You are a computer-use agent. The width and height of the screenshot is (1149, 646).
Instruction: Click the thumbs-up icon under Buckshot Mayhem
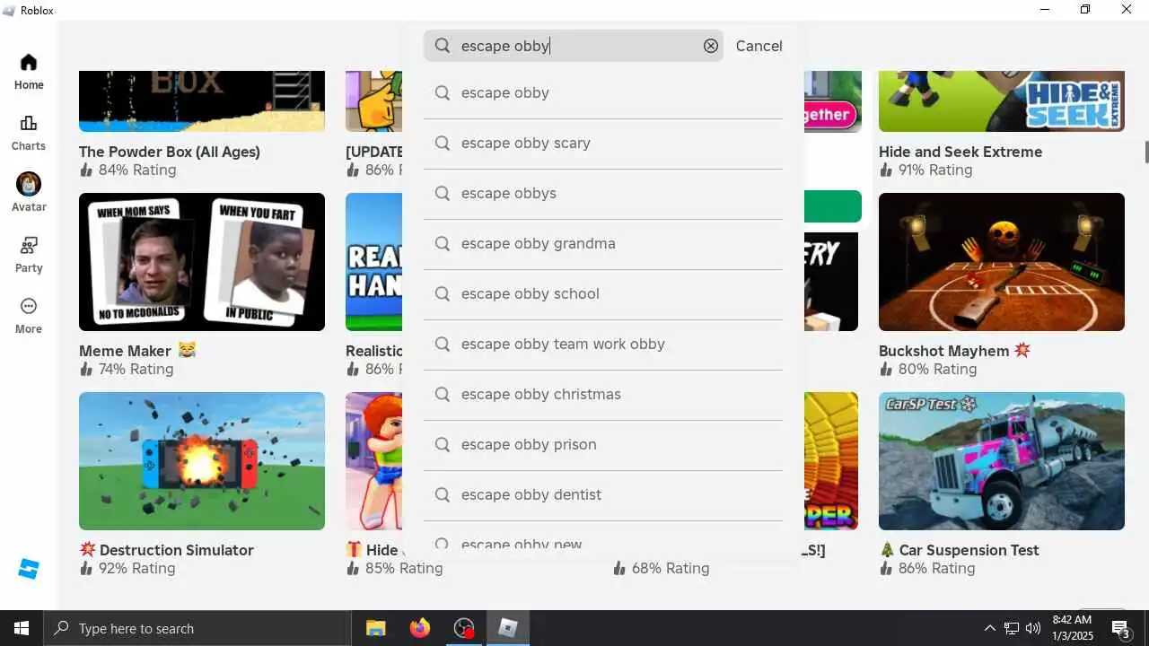pos(886,369)
